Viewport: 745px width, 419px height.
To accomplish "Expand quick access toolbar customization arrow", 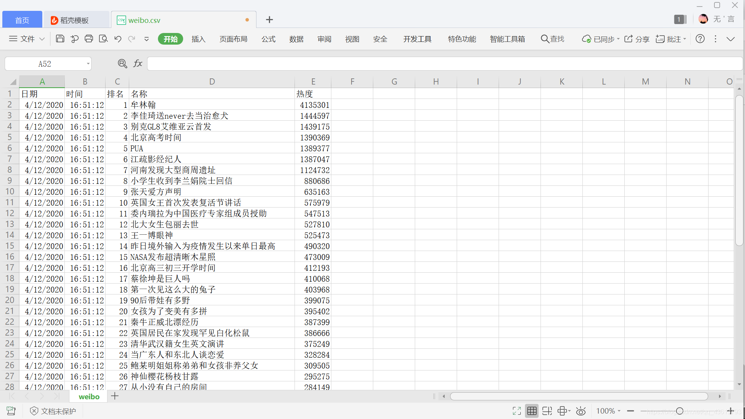I will (147, 39).
